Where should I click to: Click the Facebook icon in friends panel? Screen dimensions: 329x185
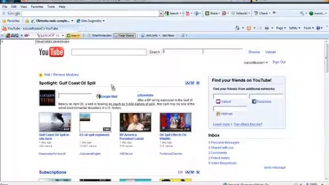coord(254,102)
